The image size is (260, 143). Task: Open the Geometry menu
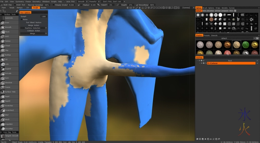[36, 2]
